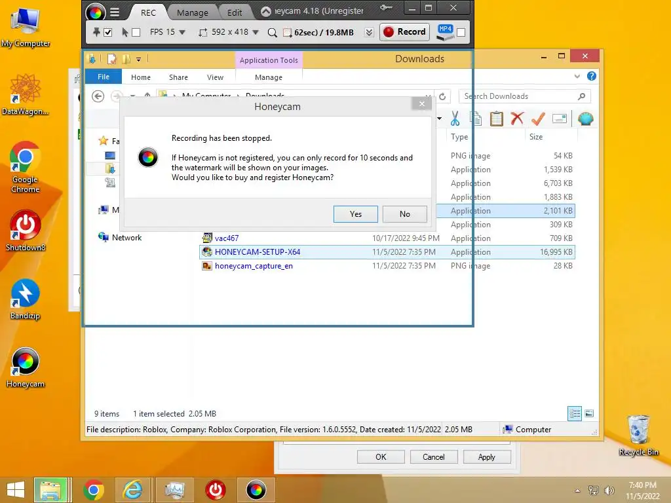Screen dimensions: 671x503
Task: Click the Honeycam Record button
Action: coord(405,32)
